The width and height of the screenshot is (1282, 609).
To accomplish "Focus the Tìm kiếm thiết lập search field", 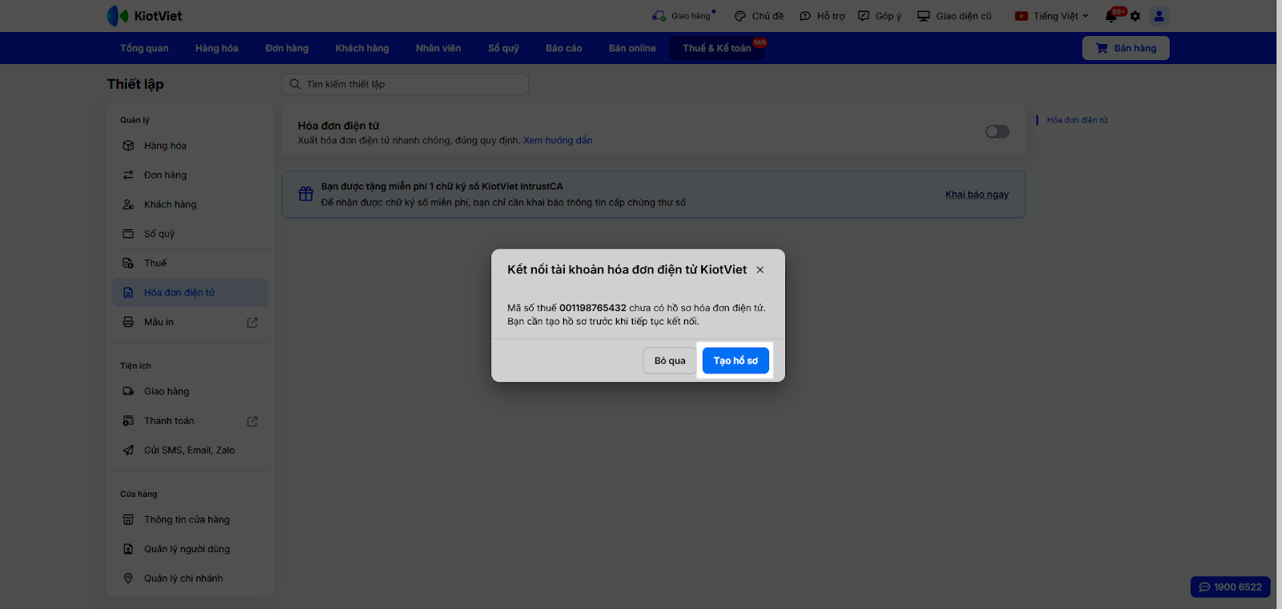I will click(x=405, y=84).
